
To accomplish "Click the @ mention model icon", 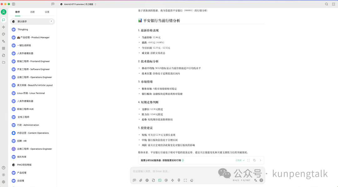I will point(166,180).
